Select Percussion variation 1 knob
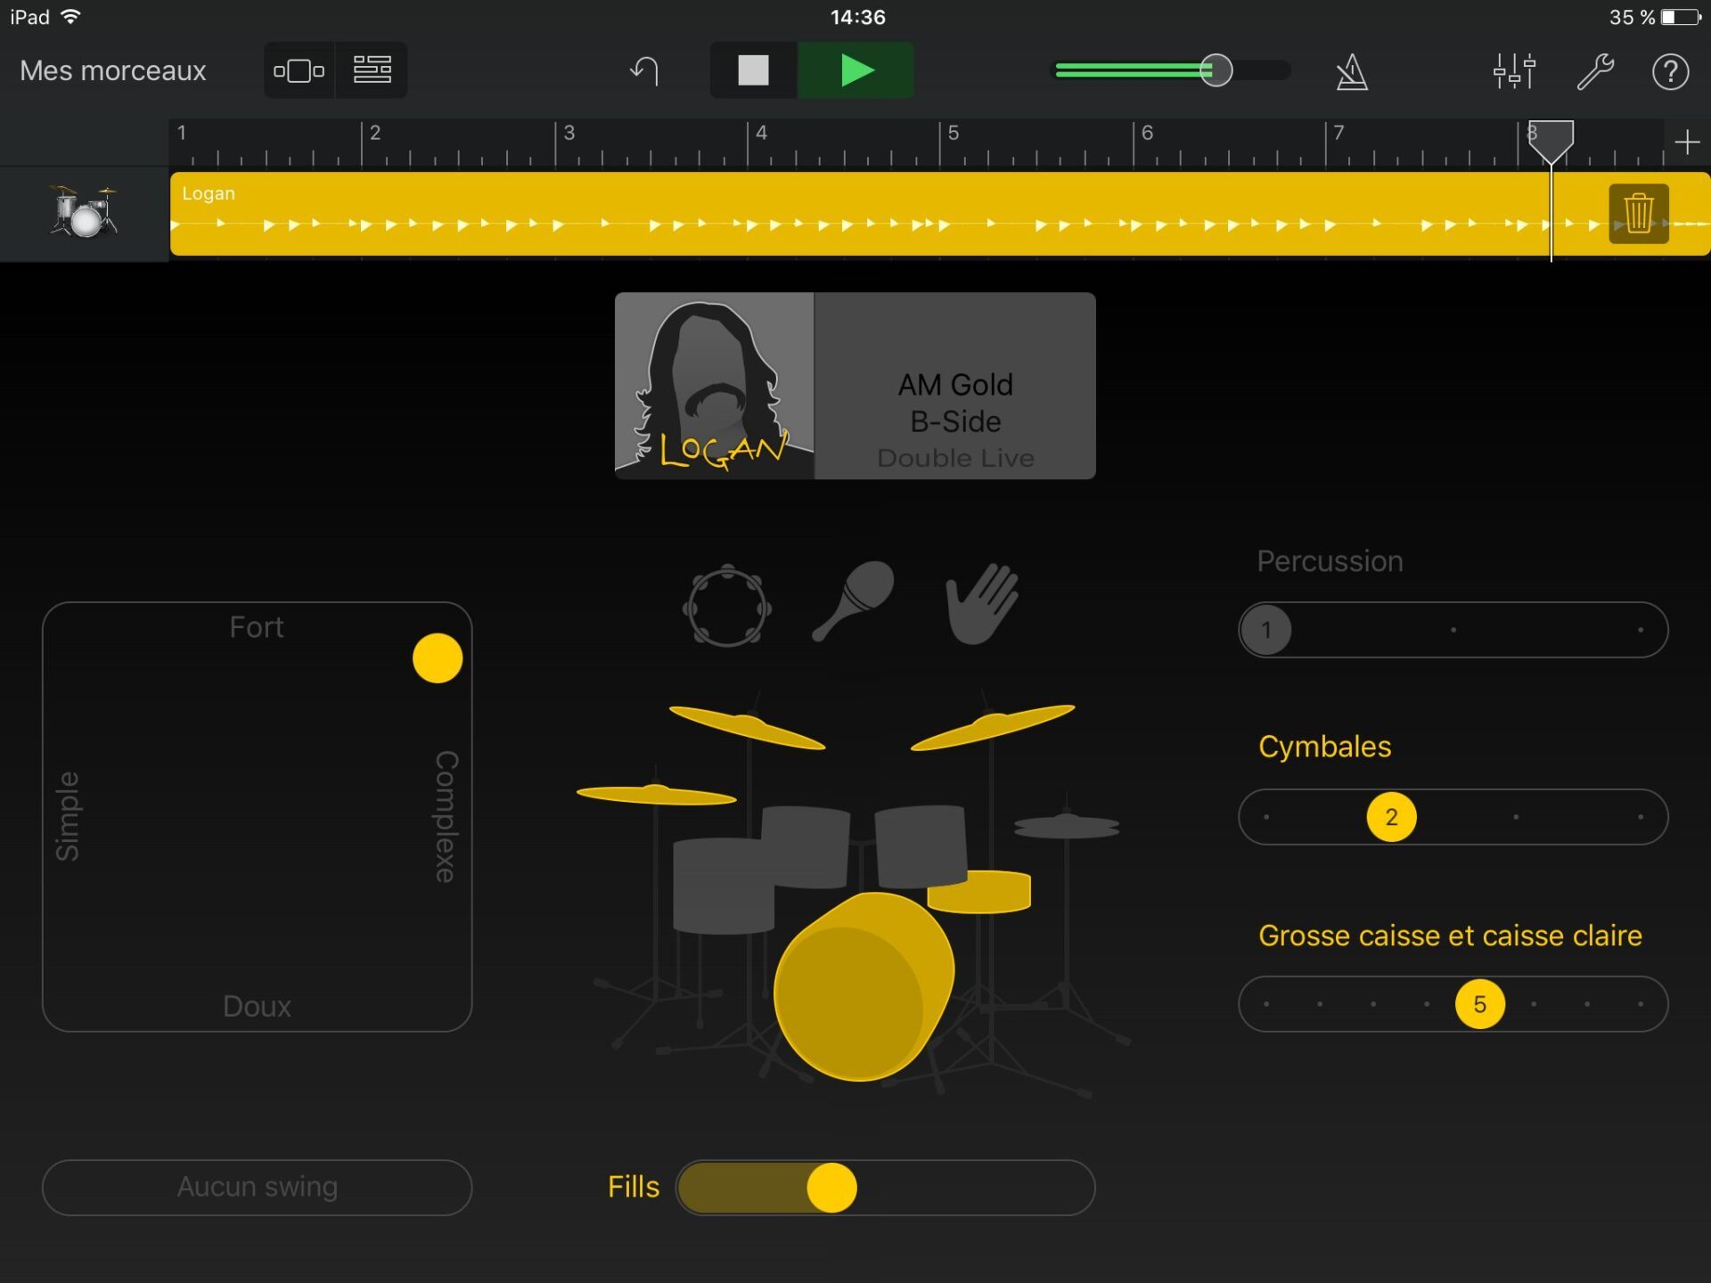 [x=1266, y=630]
